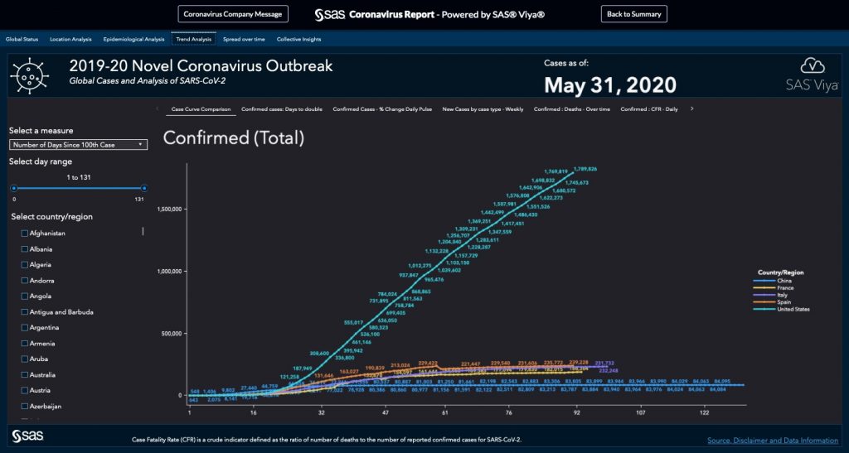Tick the Azerbaijan checkbox

24,406
